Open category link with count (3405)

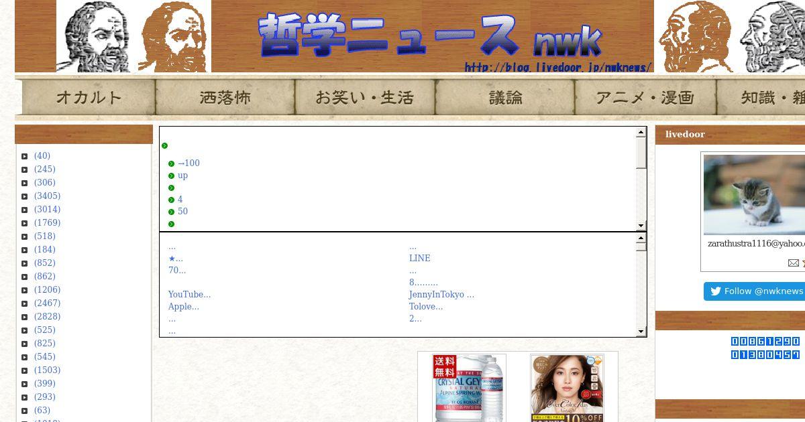coord(48,196)
